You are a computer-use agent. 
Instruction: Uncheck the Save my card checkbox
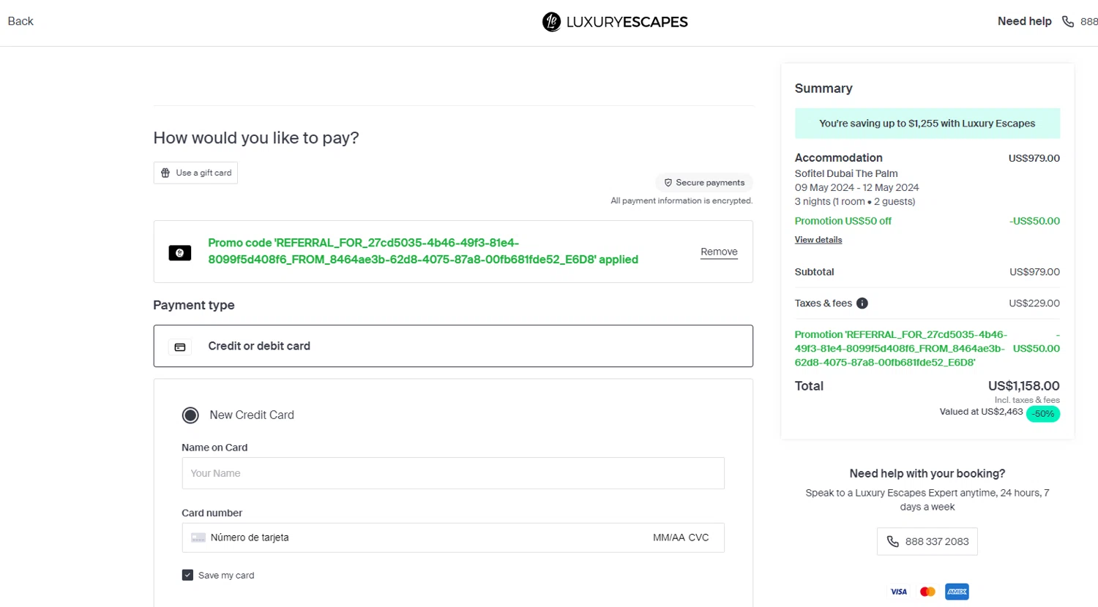point(187,576)
